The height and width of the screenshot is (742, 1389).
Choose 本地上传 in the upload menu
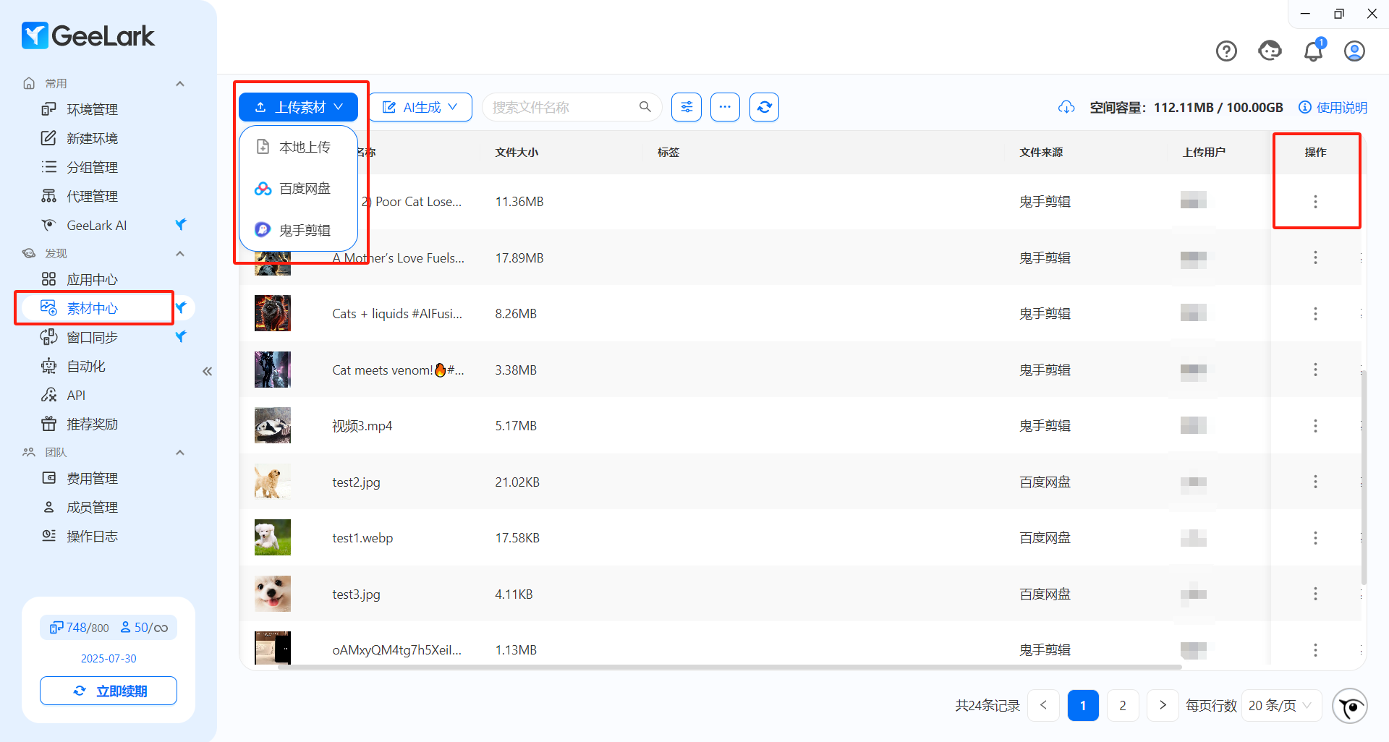point(304,148)
